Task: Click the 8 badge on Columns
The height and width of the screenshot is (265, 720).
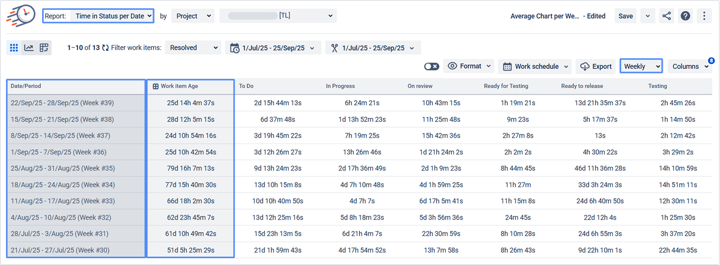Action: (711, 61)
